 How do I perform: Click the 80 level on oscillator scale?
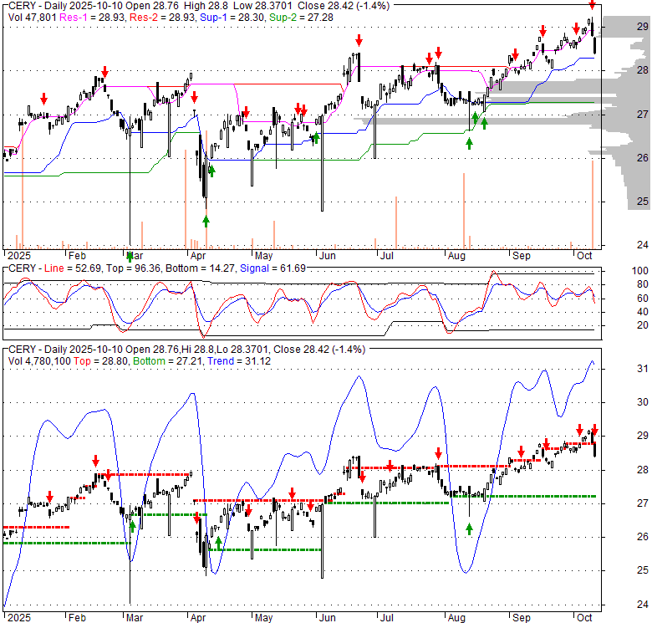[641, 284]
